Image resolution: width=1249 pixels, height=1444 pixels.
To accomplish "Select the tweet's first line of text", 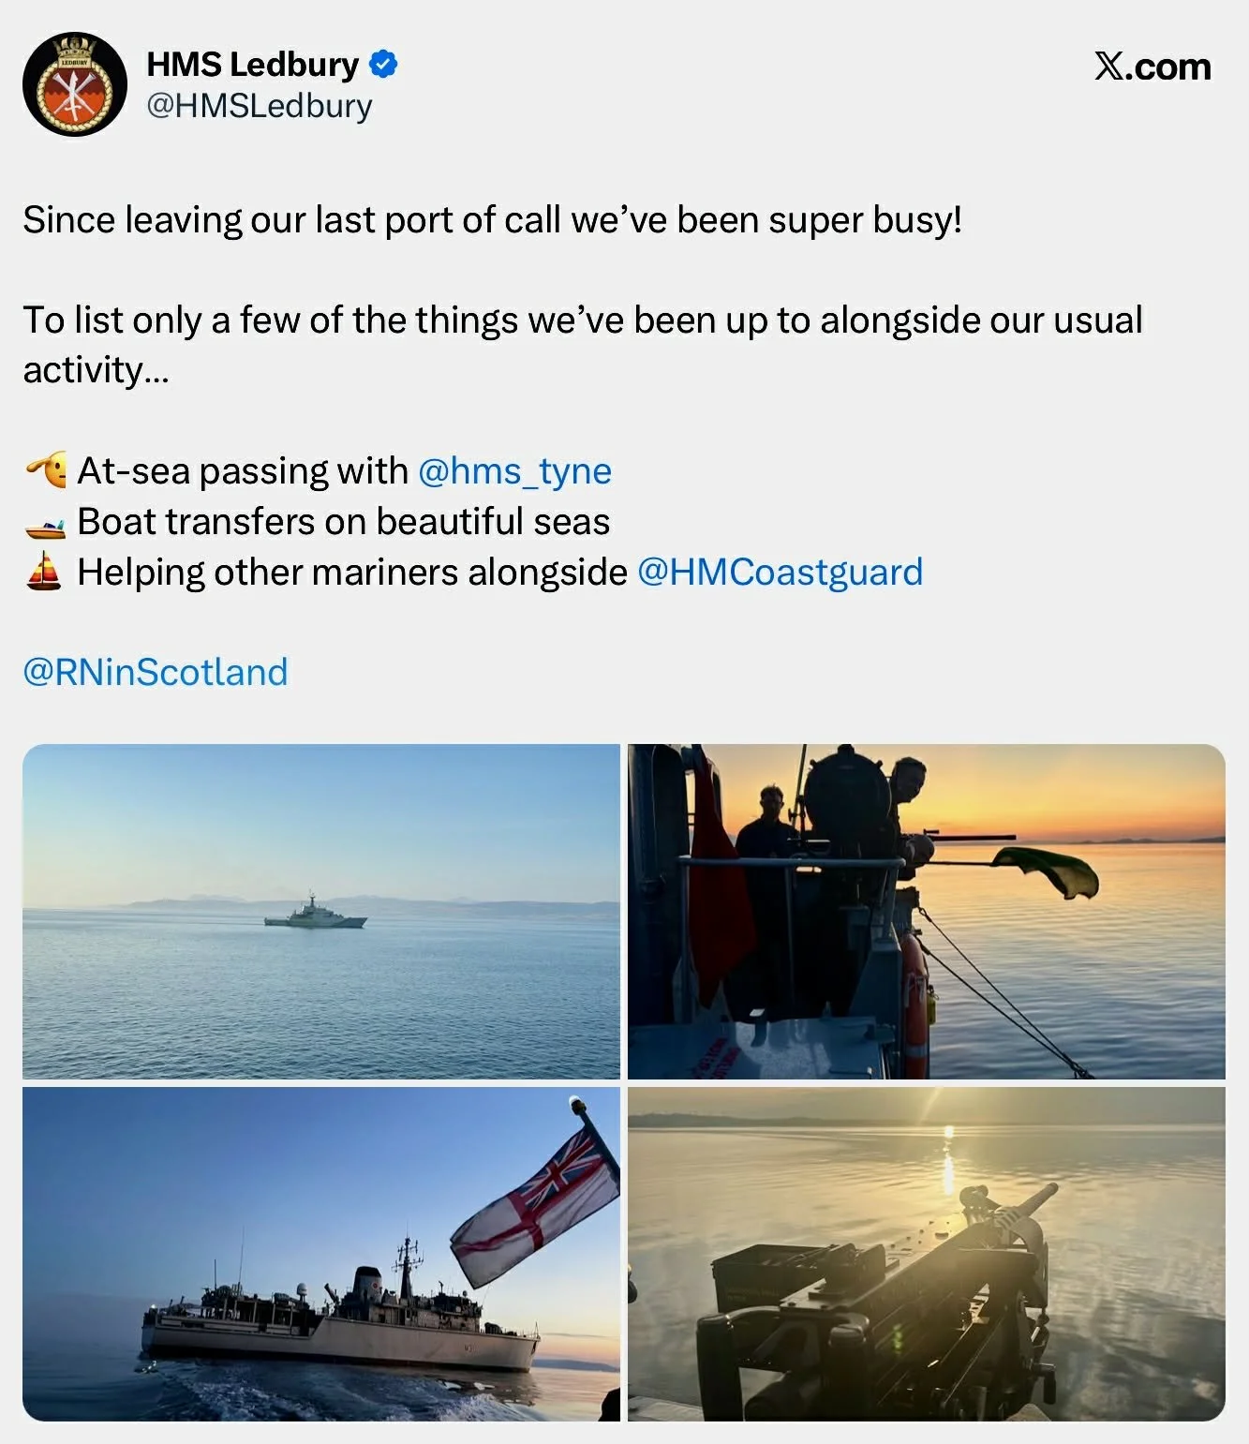I will click(x=493, y=220).
